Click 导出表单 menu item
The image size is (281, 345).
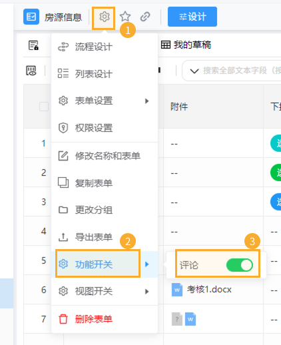105,237
